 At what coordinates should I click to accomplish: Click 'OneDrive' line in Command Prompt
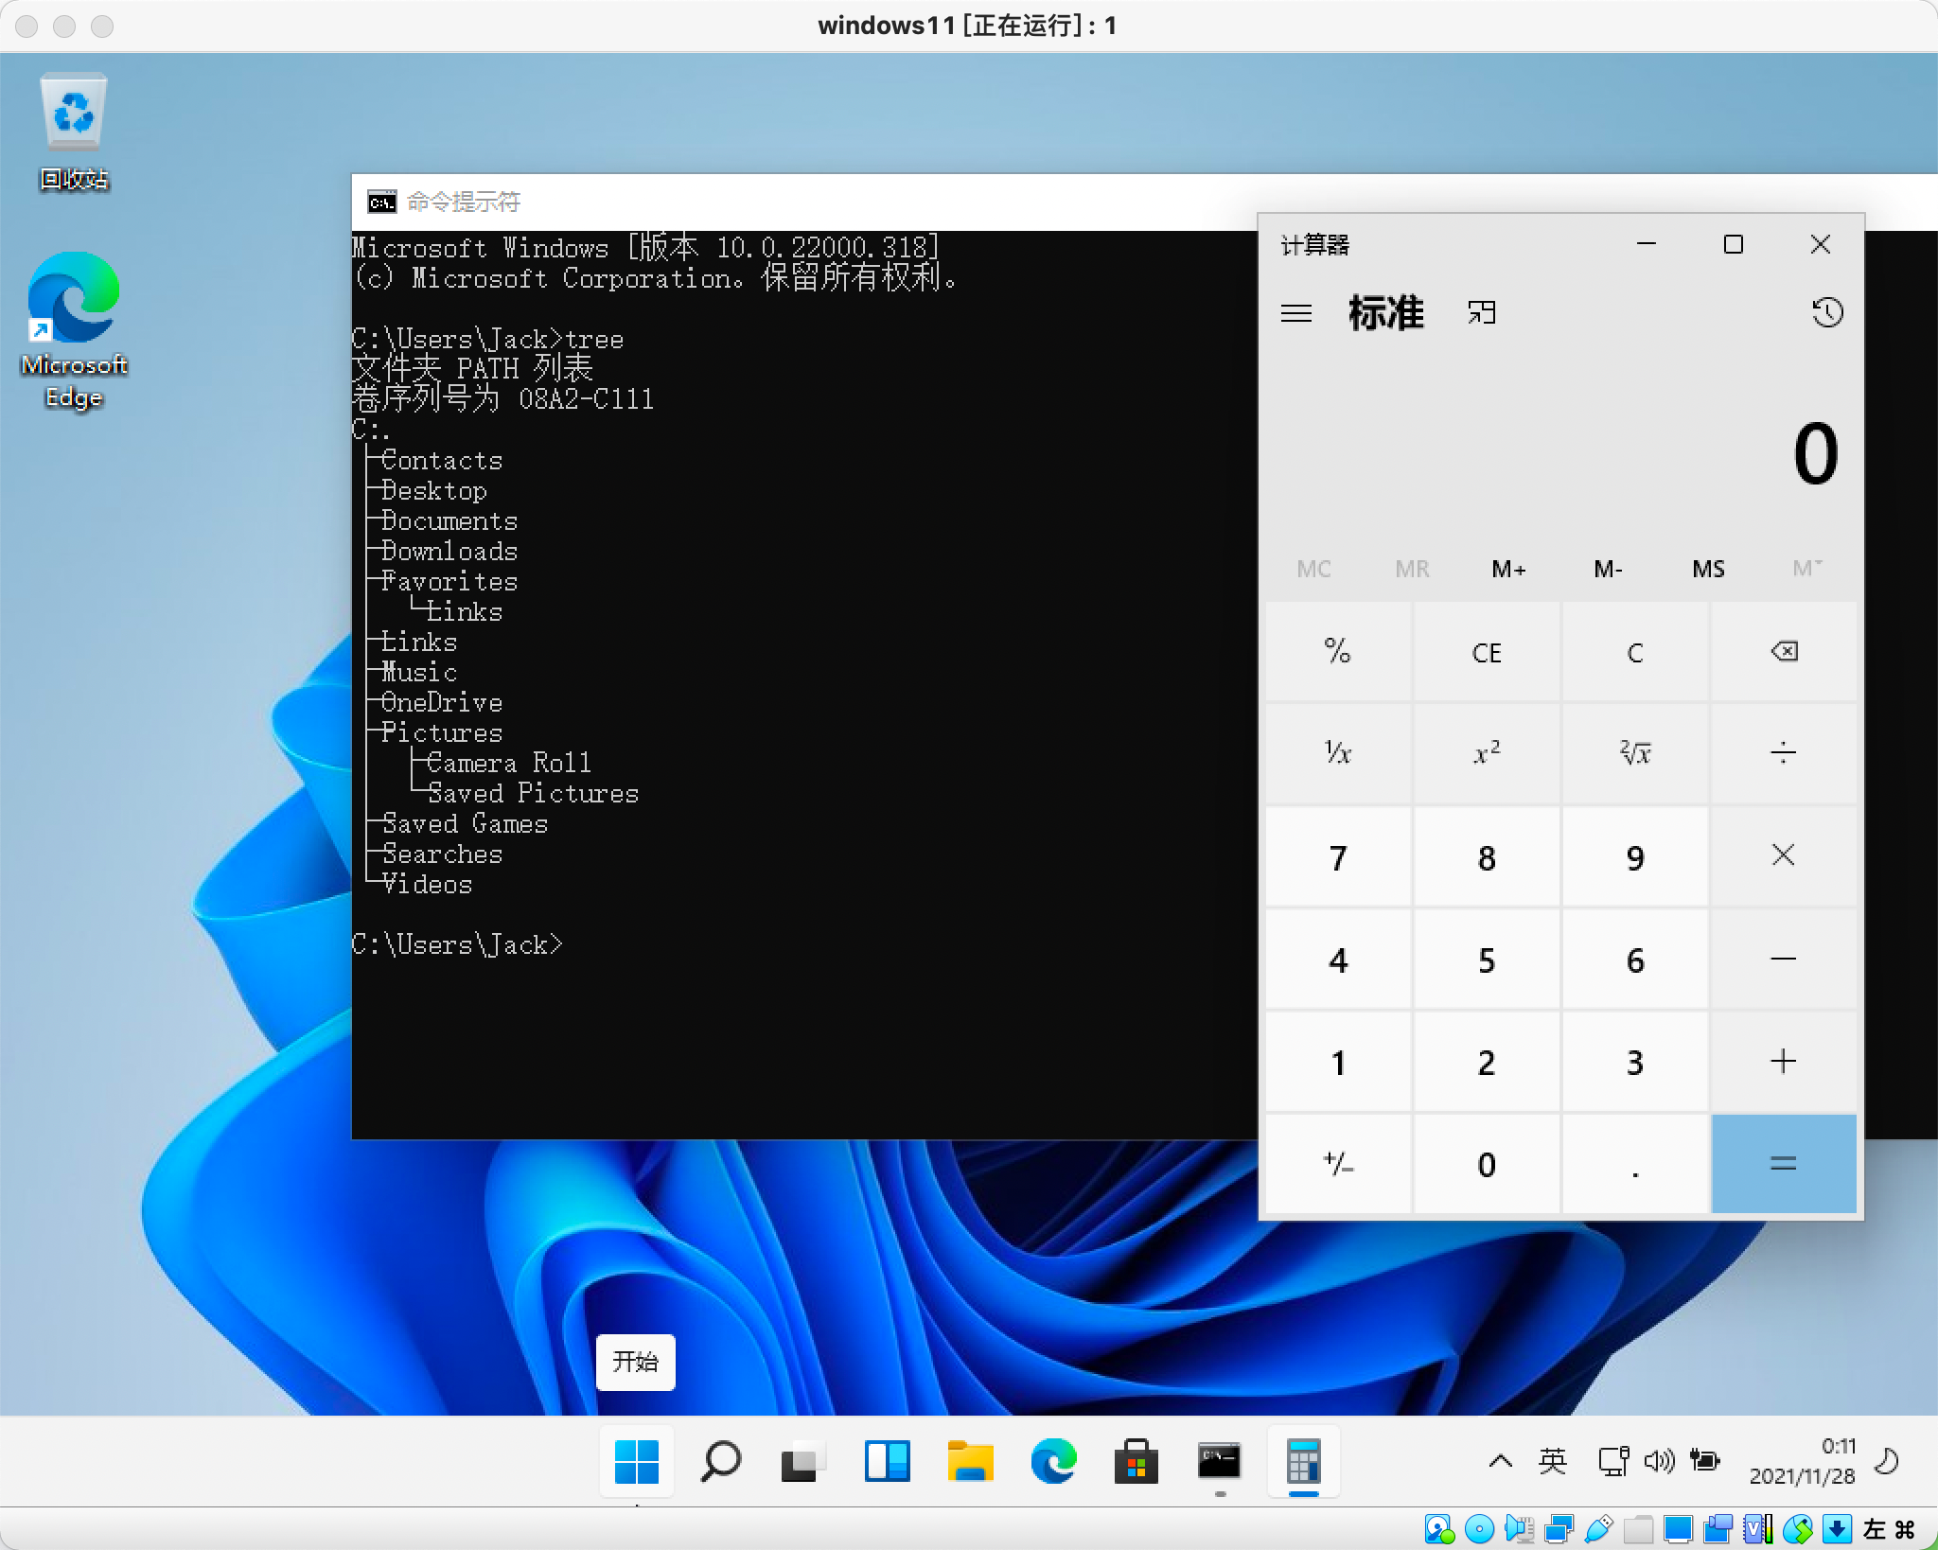(x=442, y=703)
